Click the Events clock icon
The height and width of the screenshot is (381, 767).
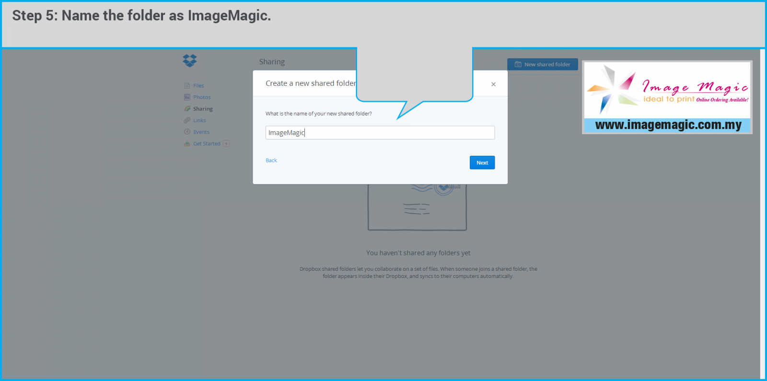187,132
